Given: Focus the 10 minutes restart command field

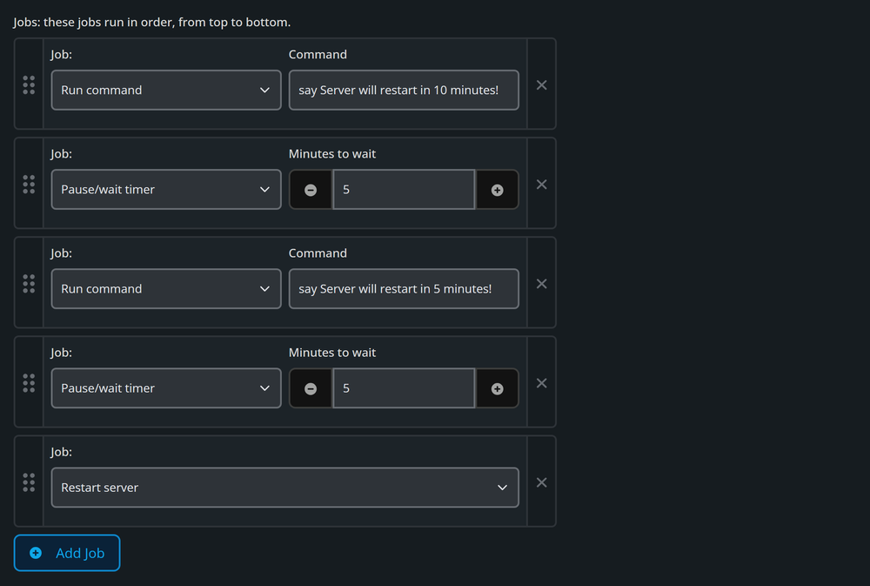Looking at the screenshot, I should click(x=404, y=90).
